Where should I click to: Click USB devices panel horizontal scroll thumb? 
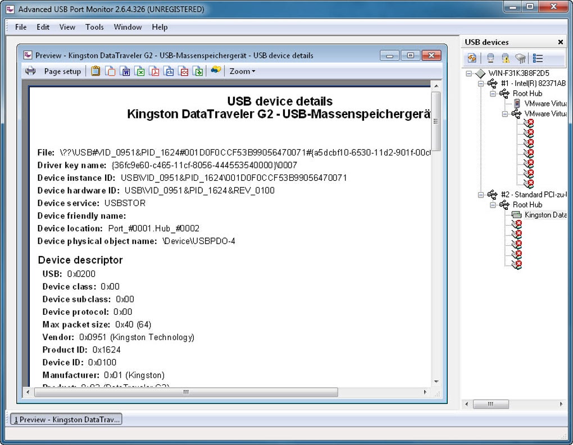point(491,404)
